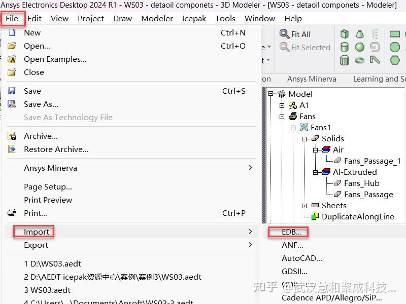Screen dimensions: 406x304
Task: Collapse the Al-Extruded node
Action: click(x=315, y=172)
